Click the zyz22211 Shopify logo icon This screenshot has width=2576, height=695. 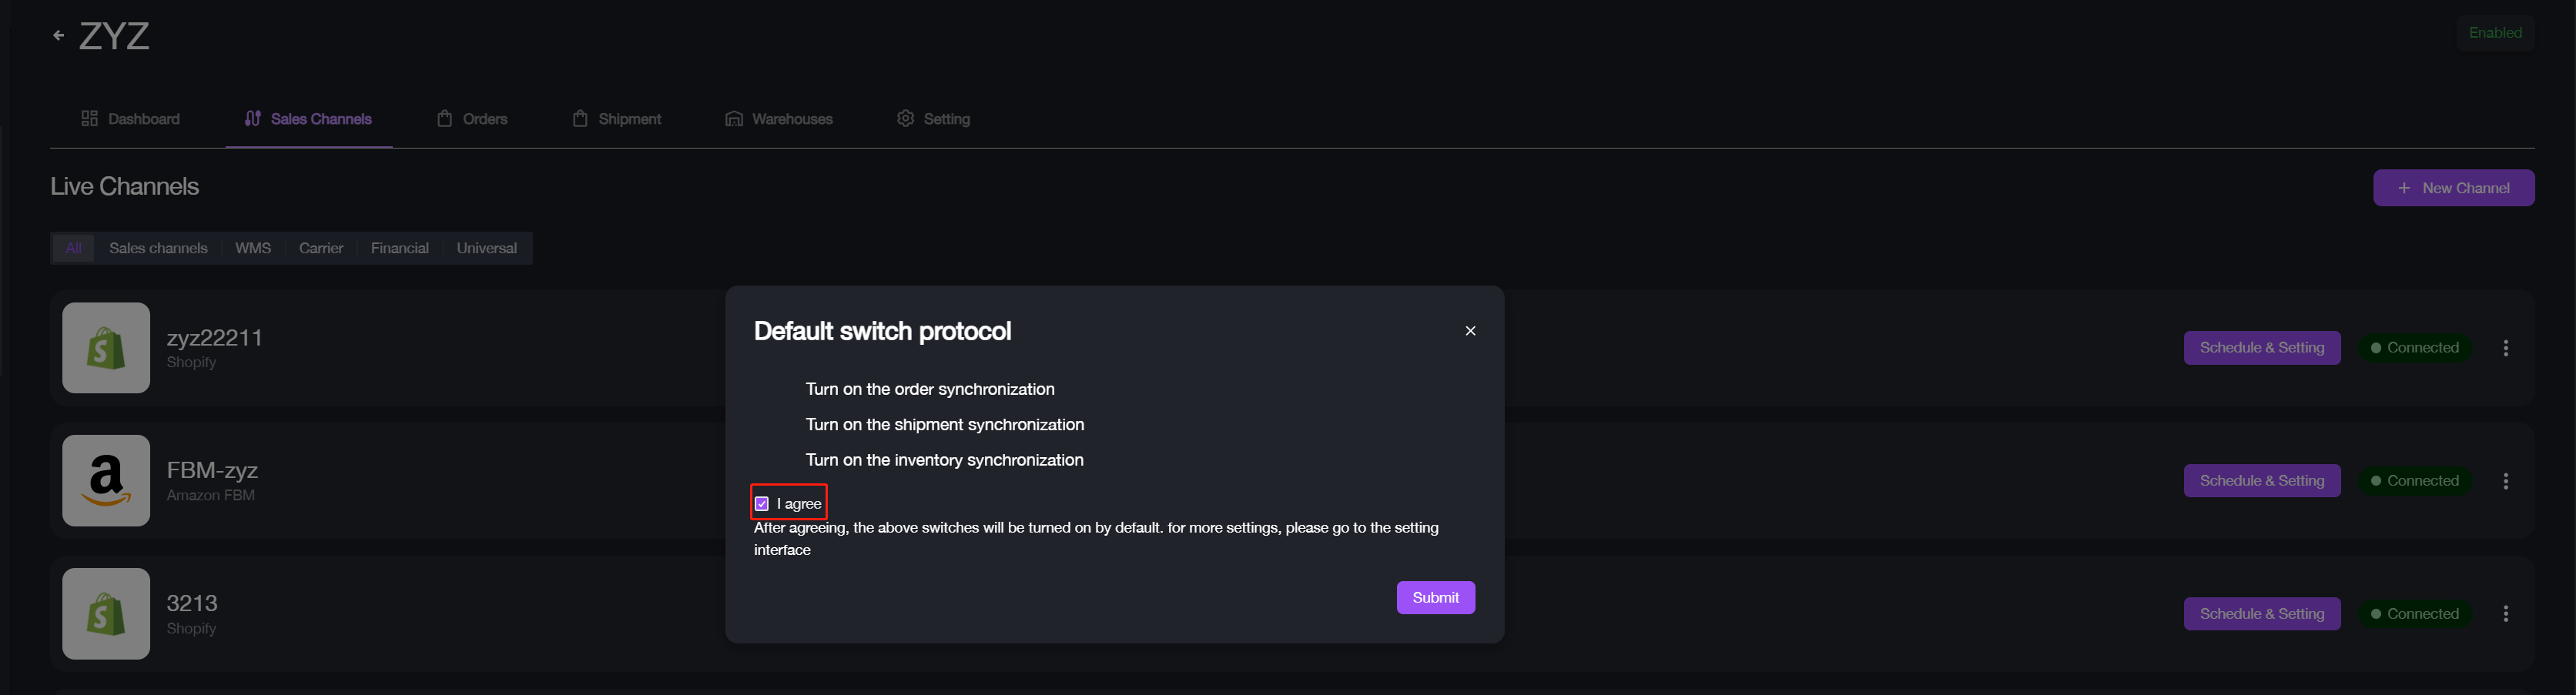(x=106, y=348)
